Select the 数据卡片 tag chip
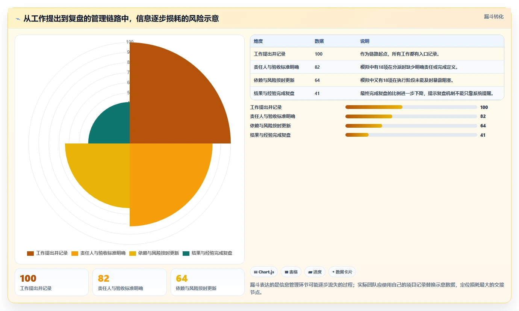Screen dimensions: 519x311 tap(342, 272)
